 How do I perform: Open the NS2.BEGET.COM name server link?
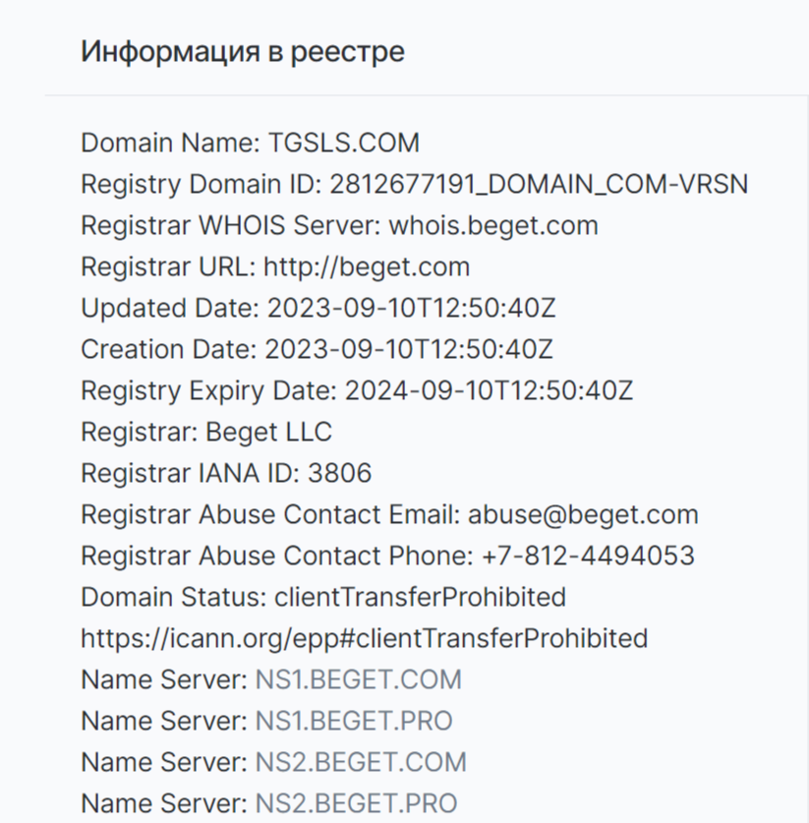(x=361, y=762)
